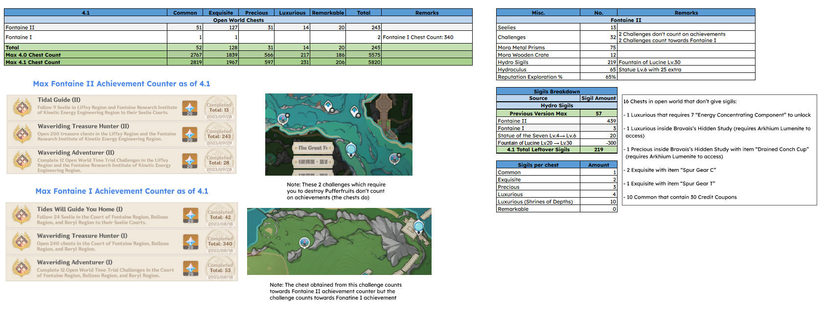Click the Sigils Breakdown table header

[x=556, y=91]
